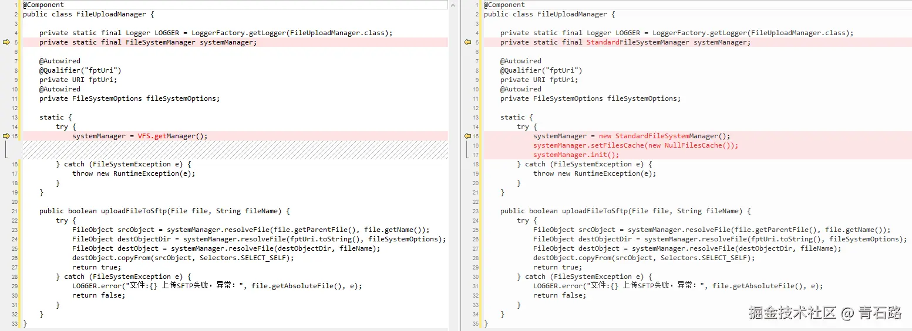Click 'throw new RuntimeException(e);' in left pane
Image resolution: width=912 pixels, height=331 pixels.
click(134, 173)
